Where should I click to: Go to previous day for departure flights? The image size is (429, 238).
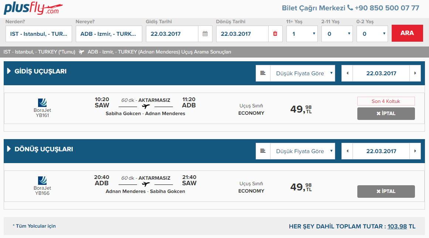(x=347, y=73)
